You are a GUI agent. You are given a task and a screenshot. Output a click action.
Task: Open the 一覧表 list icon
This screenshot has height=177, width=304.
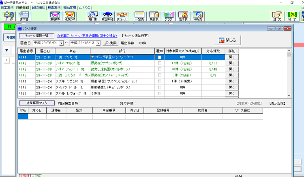click(139, 16)
